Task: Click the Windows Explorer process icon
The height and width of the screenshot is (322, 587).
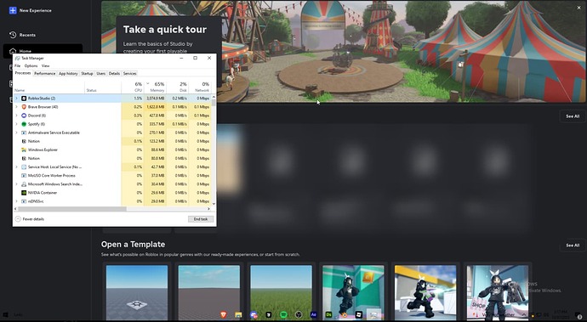Action: [x=24, y=150]
